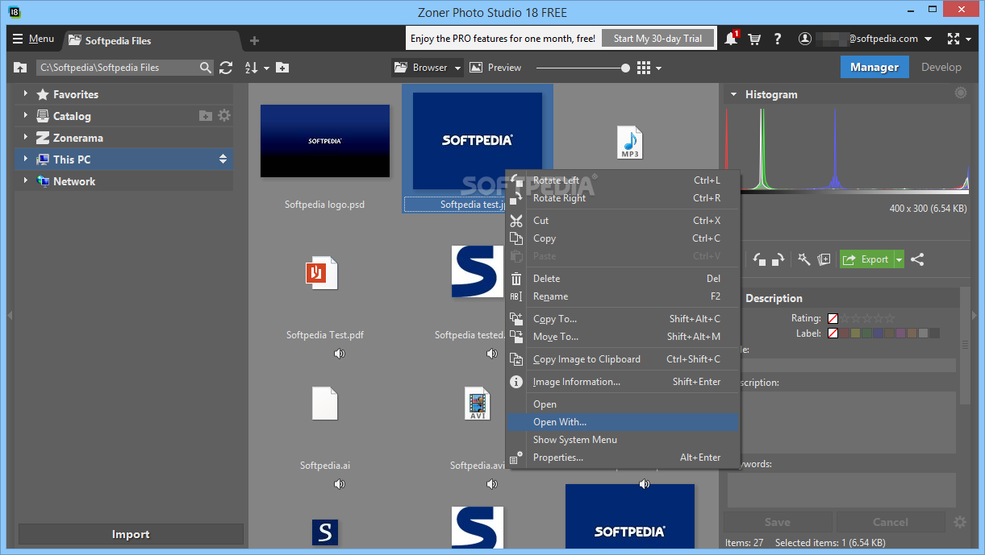Select Copy Image to Clipboard entry

[622, 359]
